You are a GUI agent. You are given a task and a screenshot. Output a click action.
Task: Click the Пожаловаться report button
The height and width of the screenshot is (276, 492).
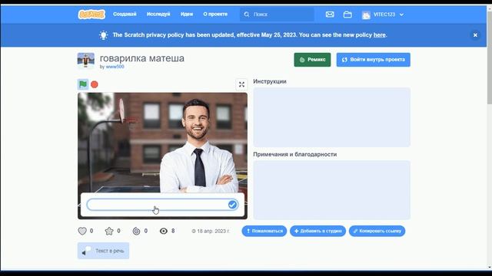[264, 231]
